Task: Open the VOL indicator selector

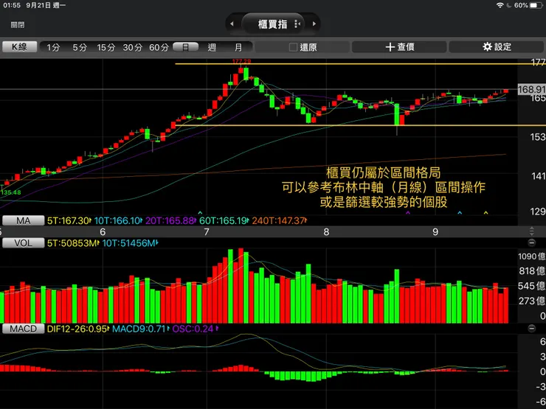Action: click(24, 242)
